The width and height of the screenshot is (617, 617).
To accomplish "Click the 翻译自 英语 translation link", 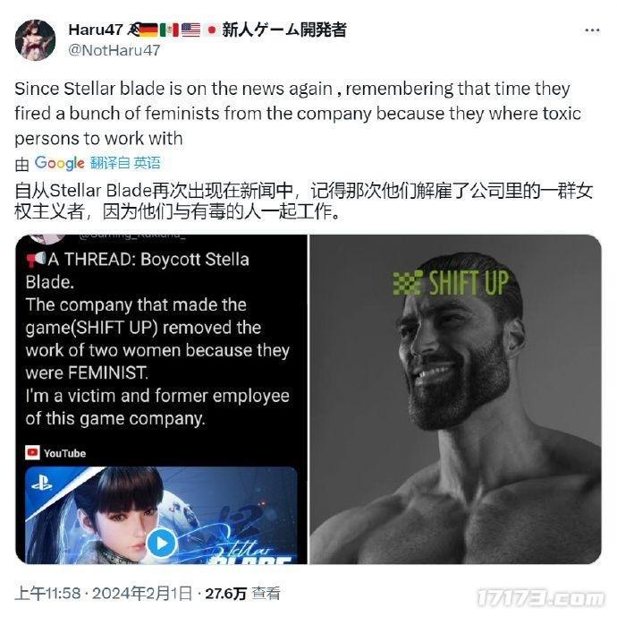I will click(125, 163).
